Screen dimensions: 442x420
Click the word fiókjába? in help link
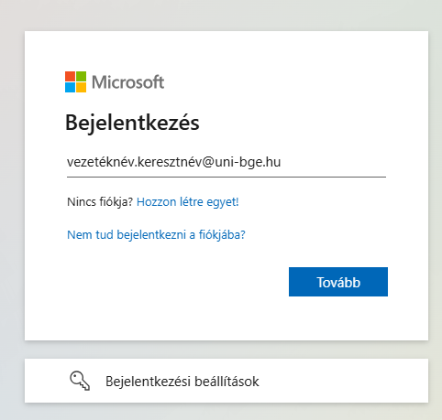click(222, 235)
